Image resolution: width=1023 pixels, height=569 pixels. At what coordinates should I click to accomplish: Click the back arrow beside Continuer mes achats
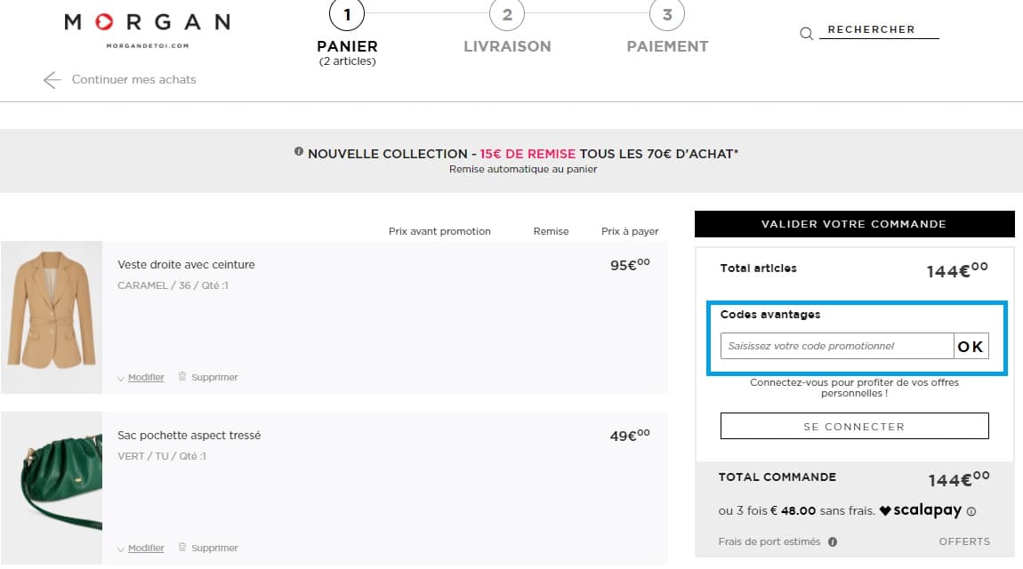[x=52, y=80]
